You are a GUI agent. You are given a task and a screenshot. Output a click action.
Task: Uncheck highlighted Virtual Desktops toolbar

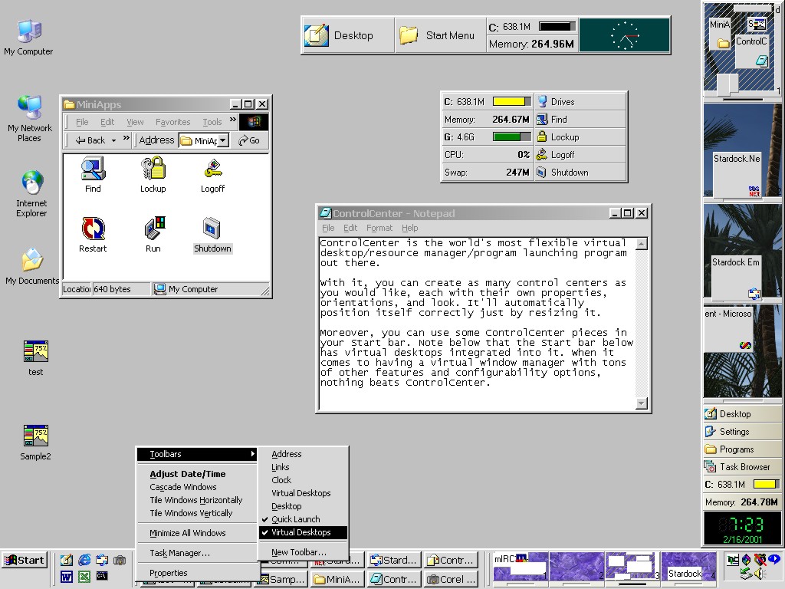303,532
